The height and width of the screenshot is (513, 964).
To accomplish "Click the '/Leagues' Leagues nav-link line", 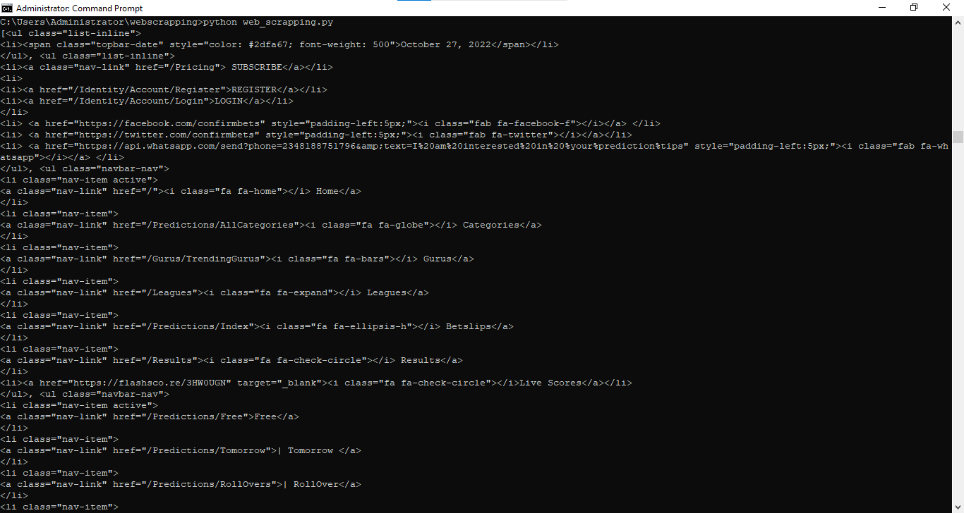I will tap(215, 292).
